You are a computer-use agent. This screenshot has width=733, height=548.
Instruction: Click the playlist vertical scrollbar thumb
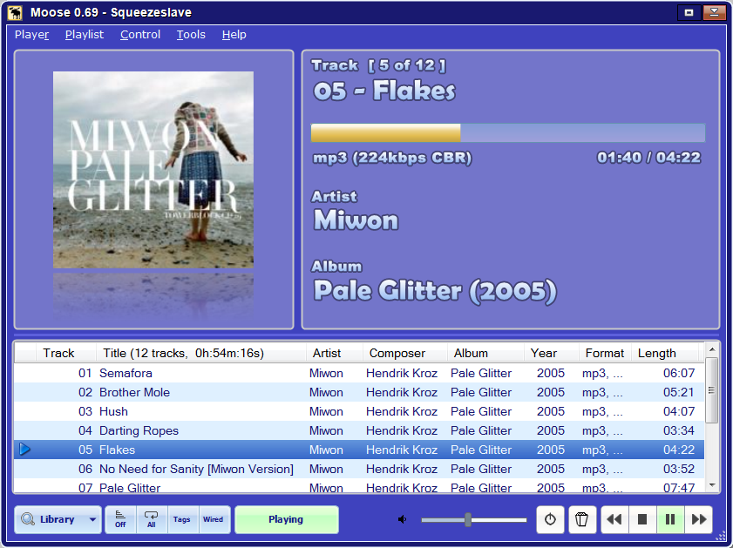(711, 390)
